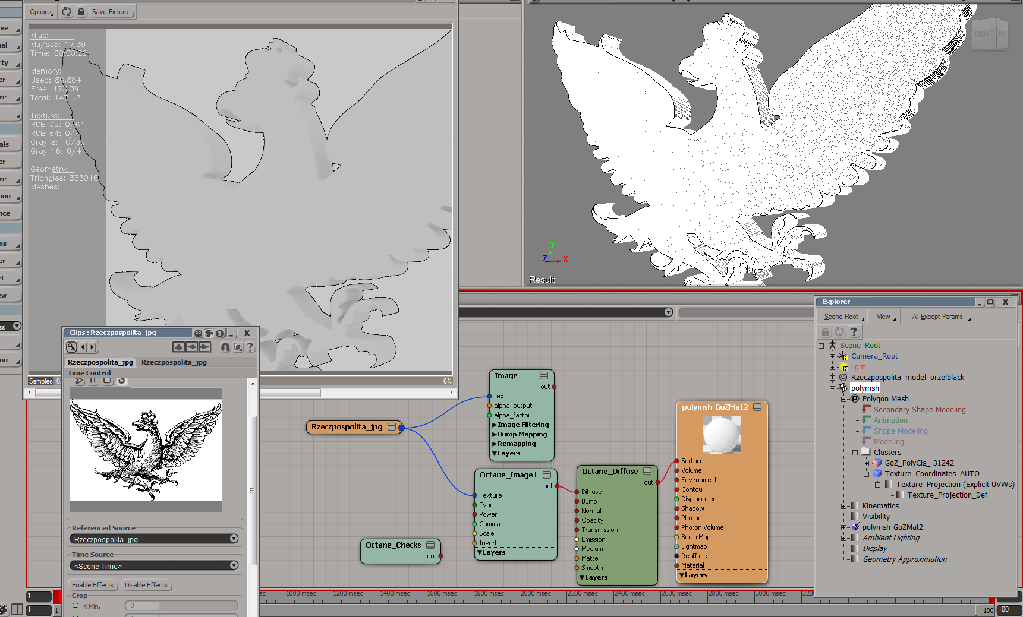Click the Enable Effects button
This screenshot has height=617, width=1023.
[x=93, y=585]
